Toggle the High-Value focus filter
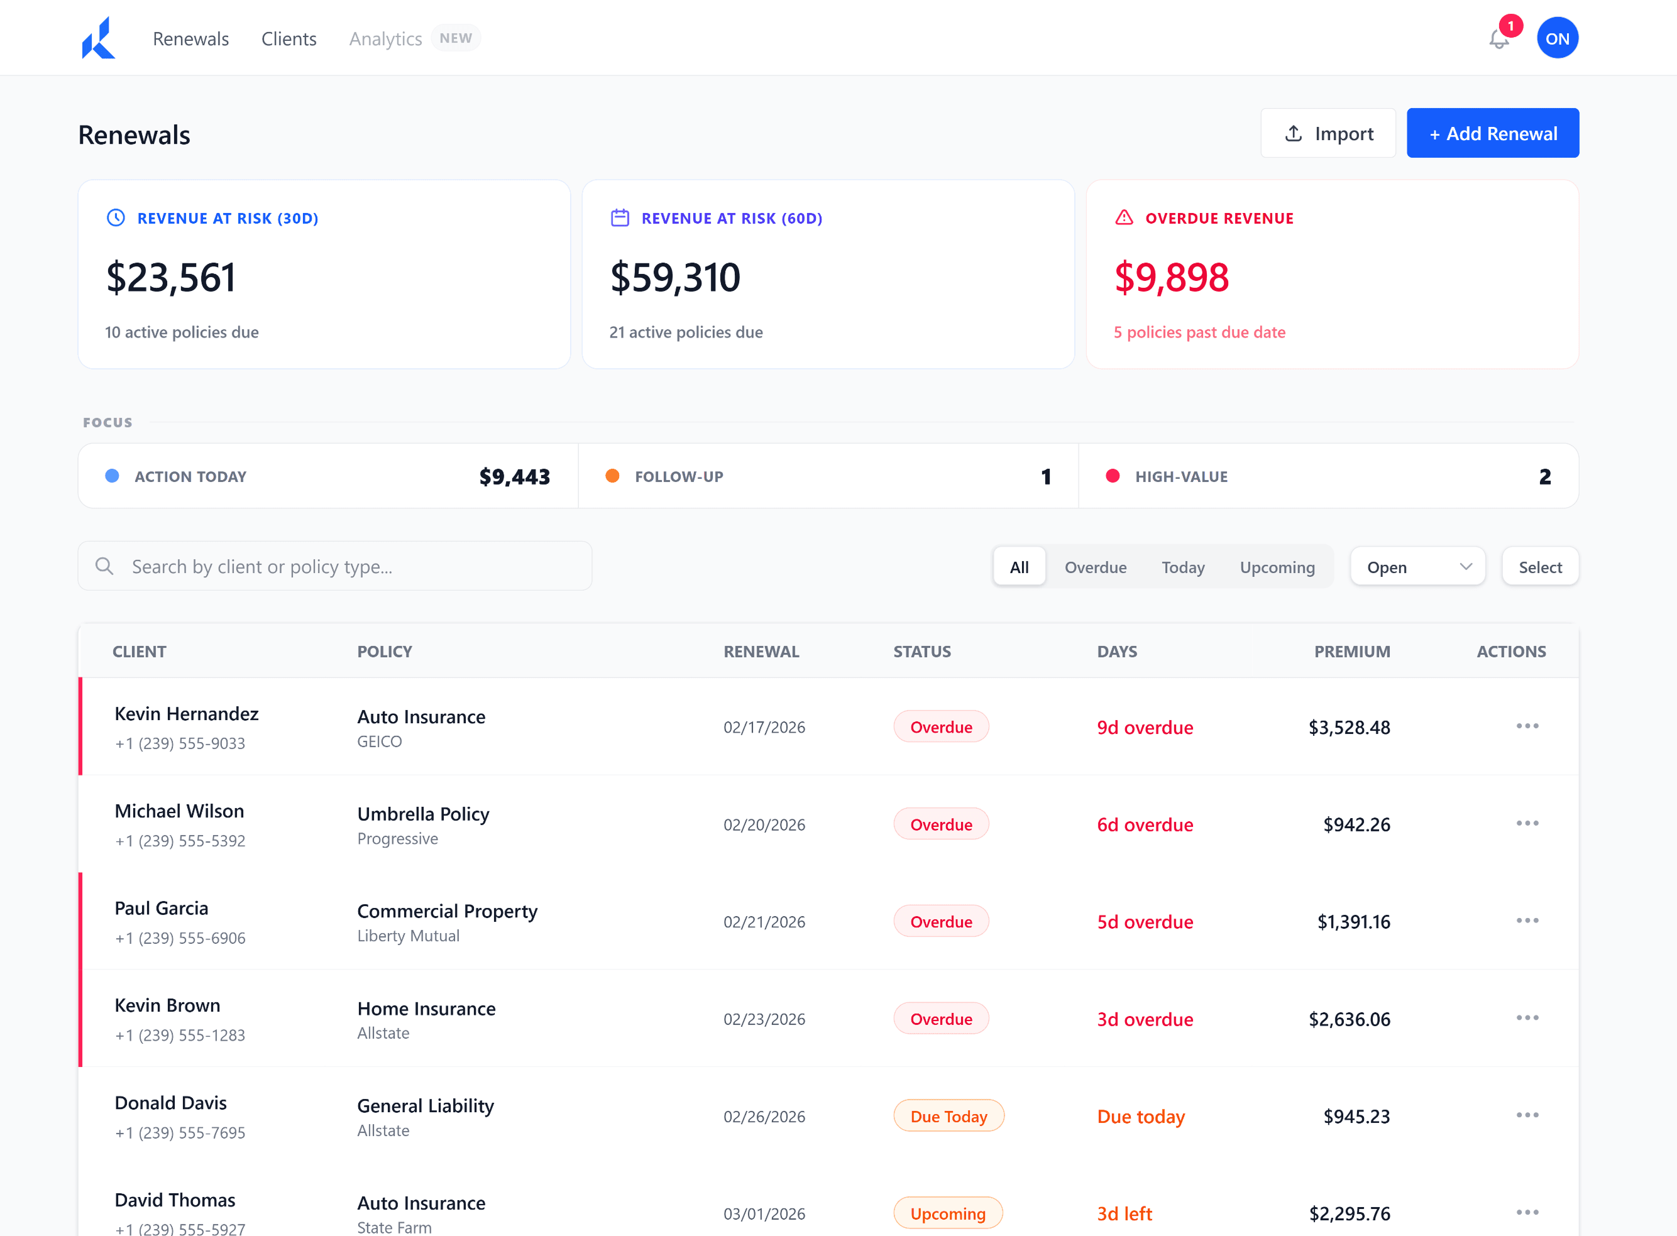Image resolution: width=1677 pixels, height=1236 pixels. point(1328,476)
